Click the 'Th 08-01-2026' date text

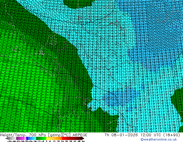pyautogui.click(x=121, y=135)
